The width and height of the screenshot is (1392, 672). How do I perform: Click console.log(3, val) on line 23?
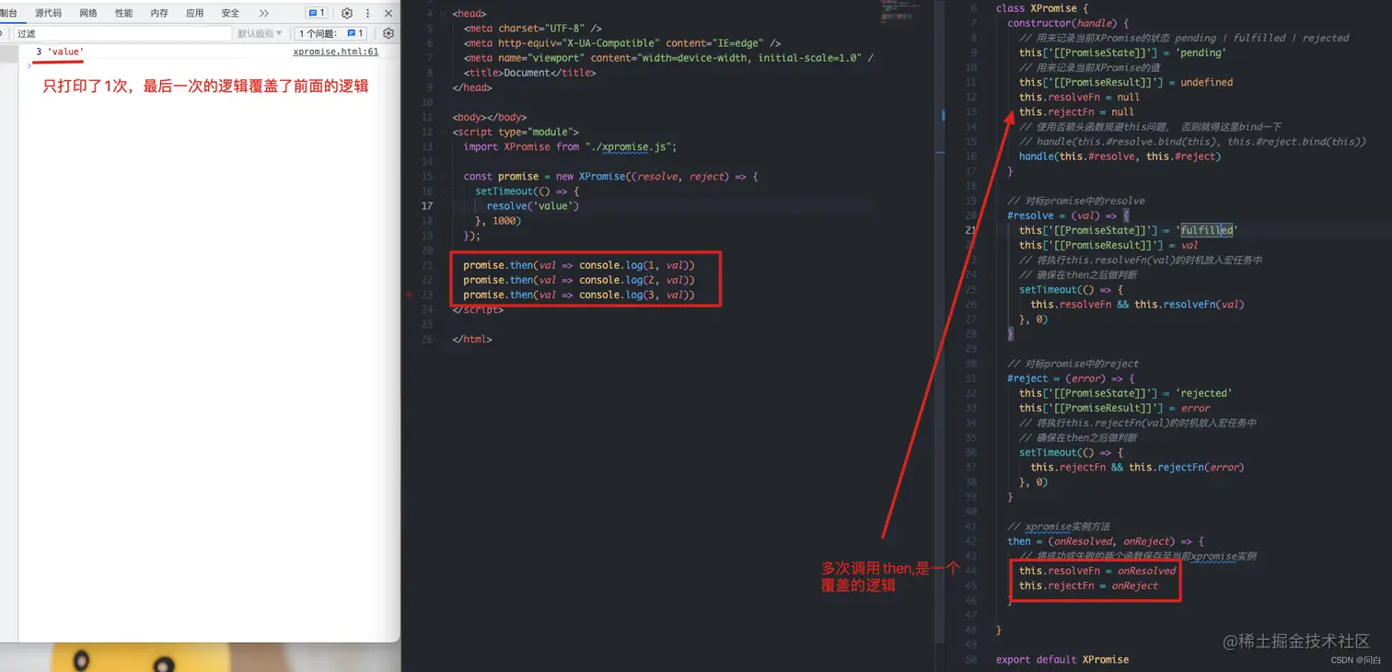[636, 295]
